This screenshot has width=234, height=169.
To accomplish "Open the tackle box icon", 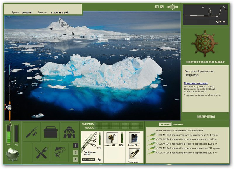I will [x=51, y=132].
